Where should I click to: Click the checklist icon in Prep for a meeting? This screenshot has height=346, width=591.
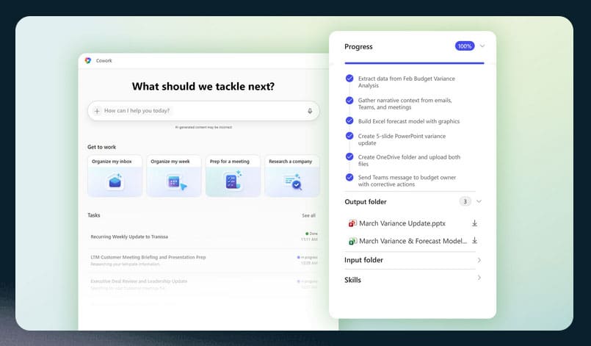233,181
